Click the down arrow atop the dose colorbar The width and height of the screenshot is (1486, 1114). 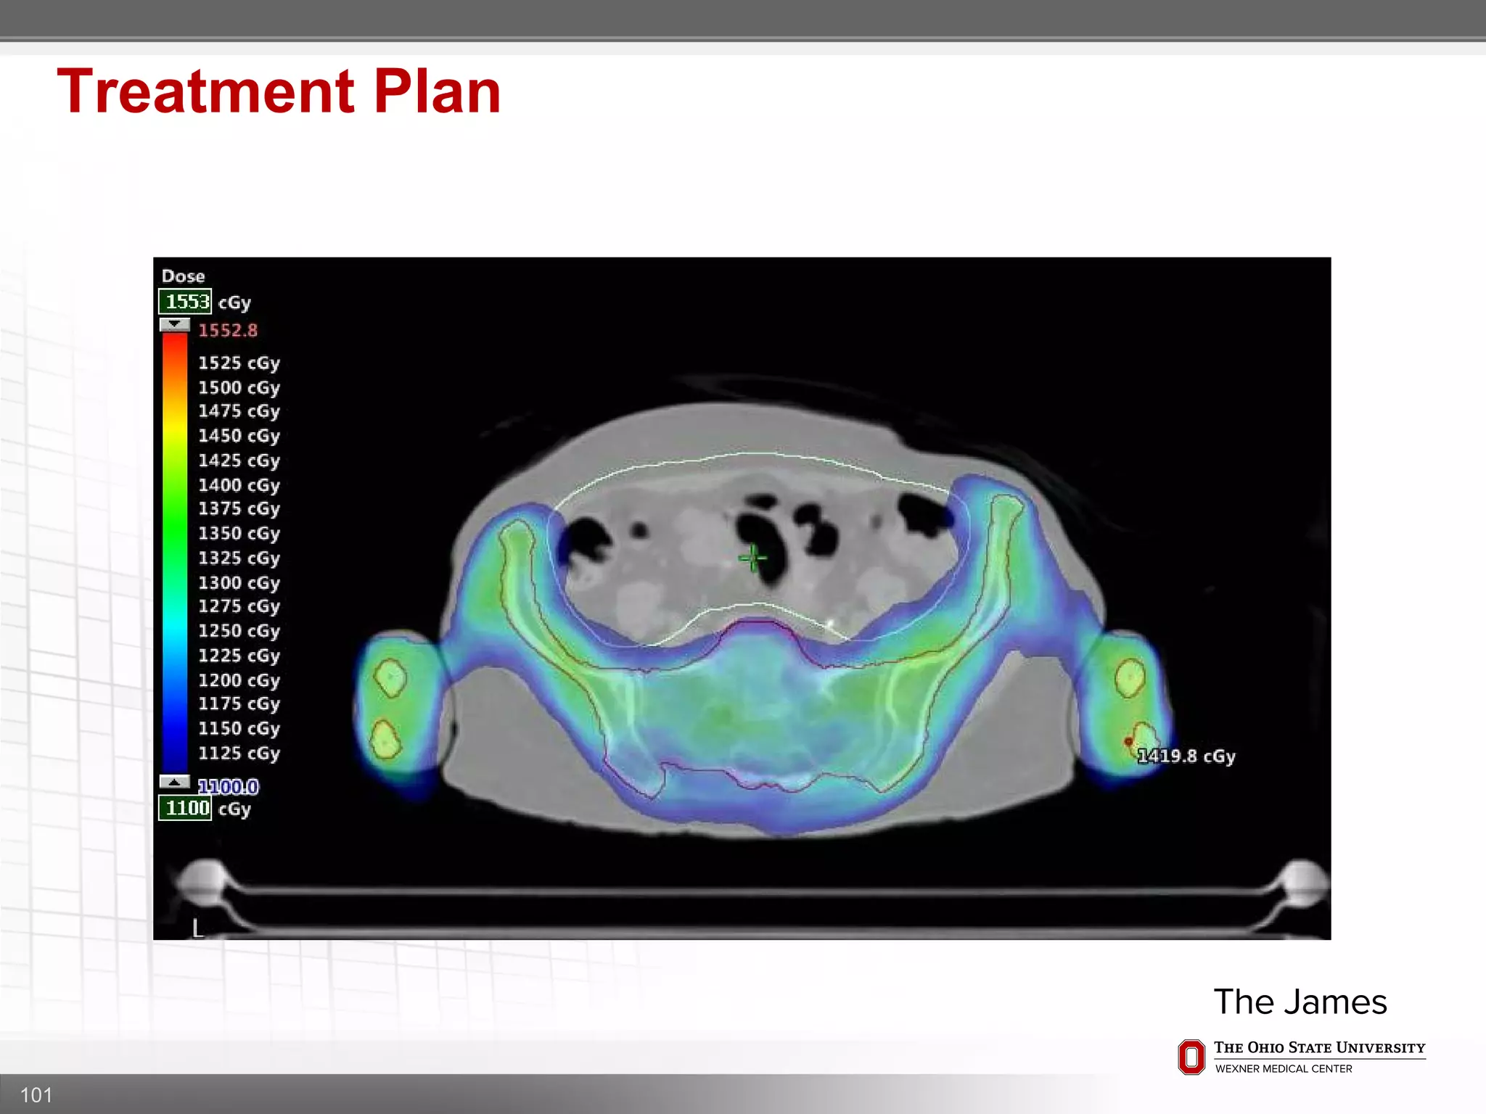(175, 324)
